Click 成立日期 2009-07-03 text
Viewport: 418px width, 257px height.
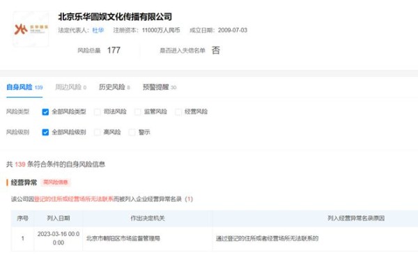(218, 30)
